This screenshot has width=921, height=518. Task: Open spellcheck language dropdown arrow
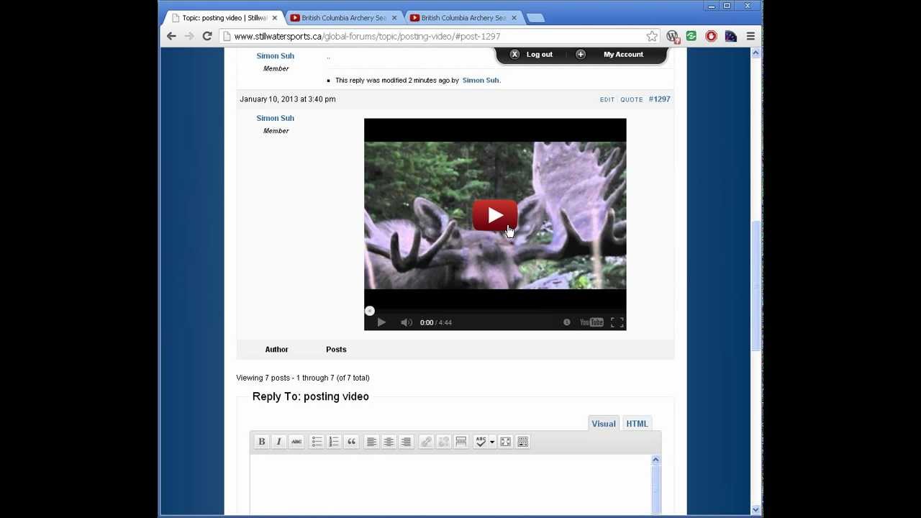tap(492, 442)
